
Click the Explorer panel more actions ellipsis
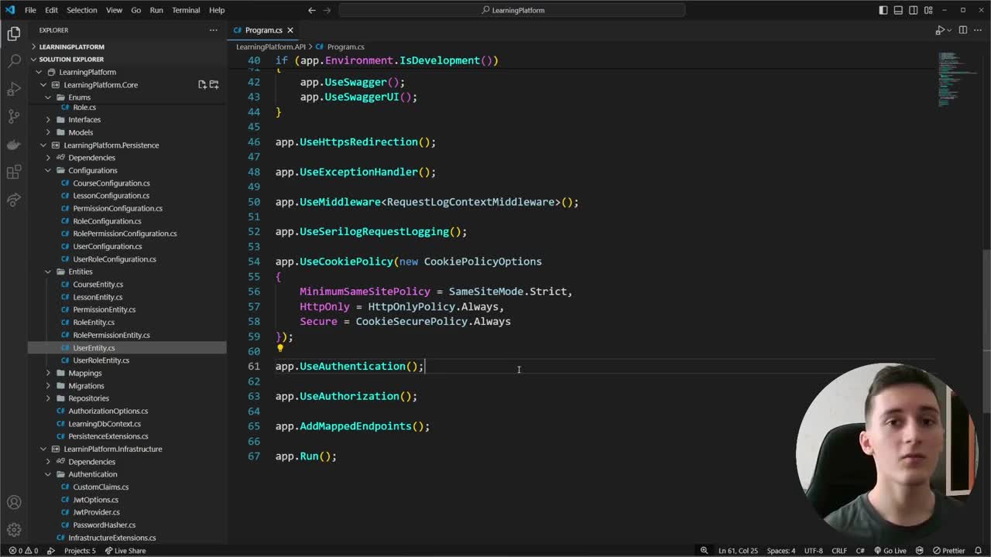coord(213,30)
